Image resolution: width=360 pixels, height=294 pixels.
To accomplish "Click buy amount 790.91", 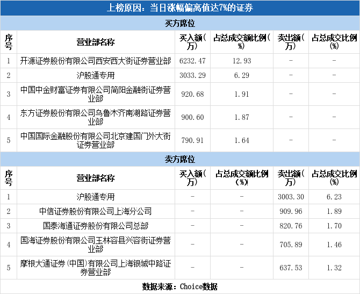I will [x=192, y=140].
